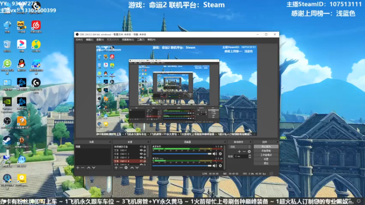The image size is (365, 205).
Task: Hide the 文本 (GDI+) 3 source via eye icon
Action: [141, 157]
